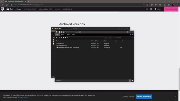Sort by the Name column header
The image size is (180, 101).
(58, 41)
